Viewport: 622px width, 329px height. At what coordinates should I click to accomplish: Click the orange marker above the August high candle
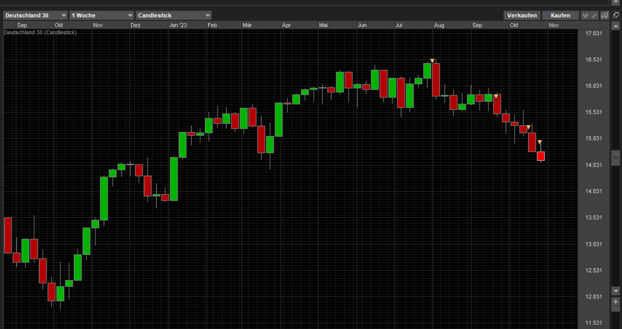[x=432, y=61]
